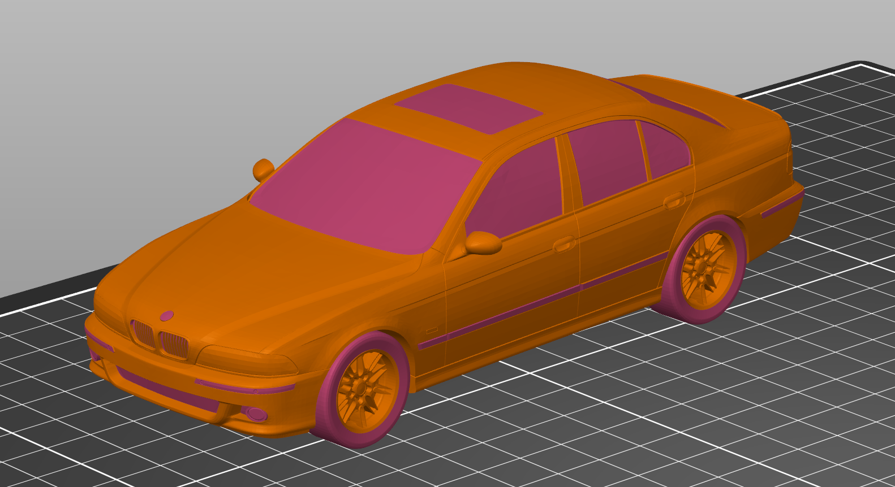Click the sunroof panel on the roof

pos(468,108)
